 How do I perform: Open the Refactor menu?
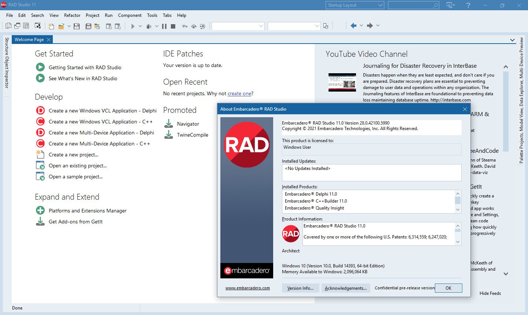click(x=72, y=15)
